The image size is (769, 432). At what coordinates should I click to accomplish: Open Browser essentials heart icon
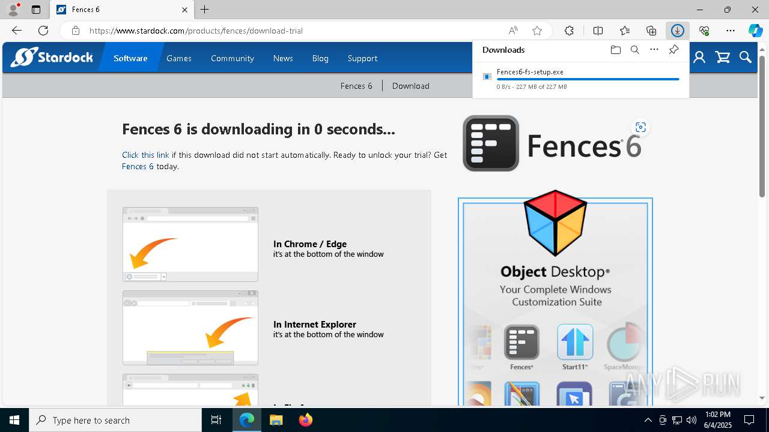(x=704, y=31)
